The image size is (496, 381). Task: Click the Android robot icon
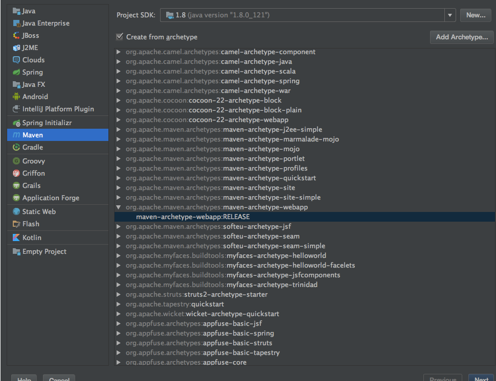point(16,97)
